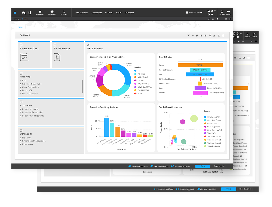The image size is (272, 207).
Task: Click the duplicate icon in Dashboard toolbar
Action: click(x=197, y=35)
